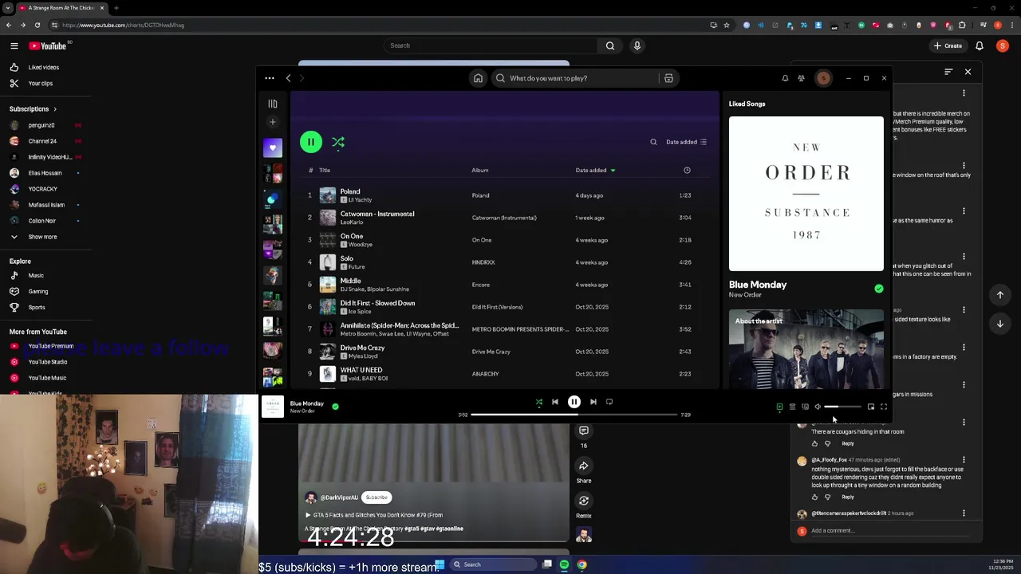Close the YouTube comments panel

coord(968,72)
